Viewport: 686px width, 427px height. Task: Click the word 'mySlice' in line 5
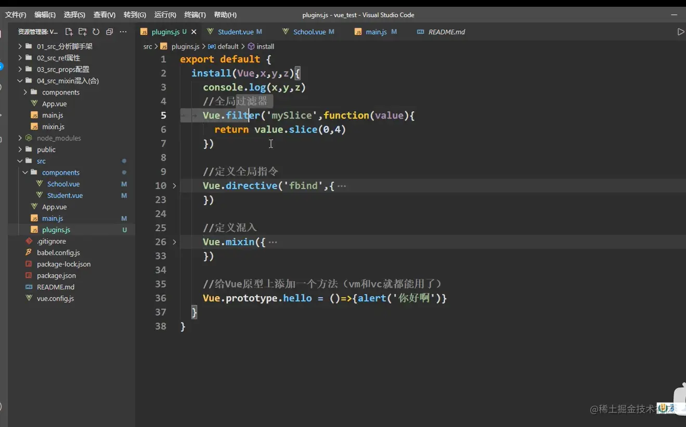291,115
